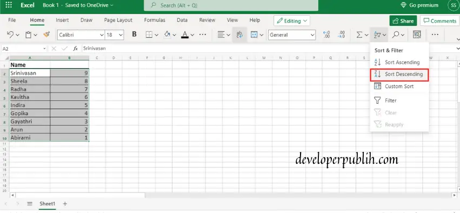Viewport: 460px width, 213px height.
Task: Apply the Fill Color bucket icon
Action: 167,35
